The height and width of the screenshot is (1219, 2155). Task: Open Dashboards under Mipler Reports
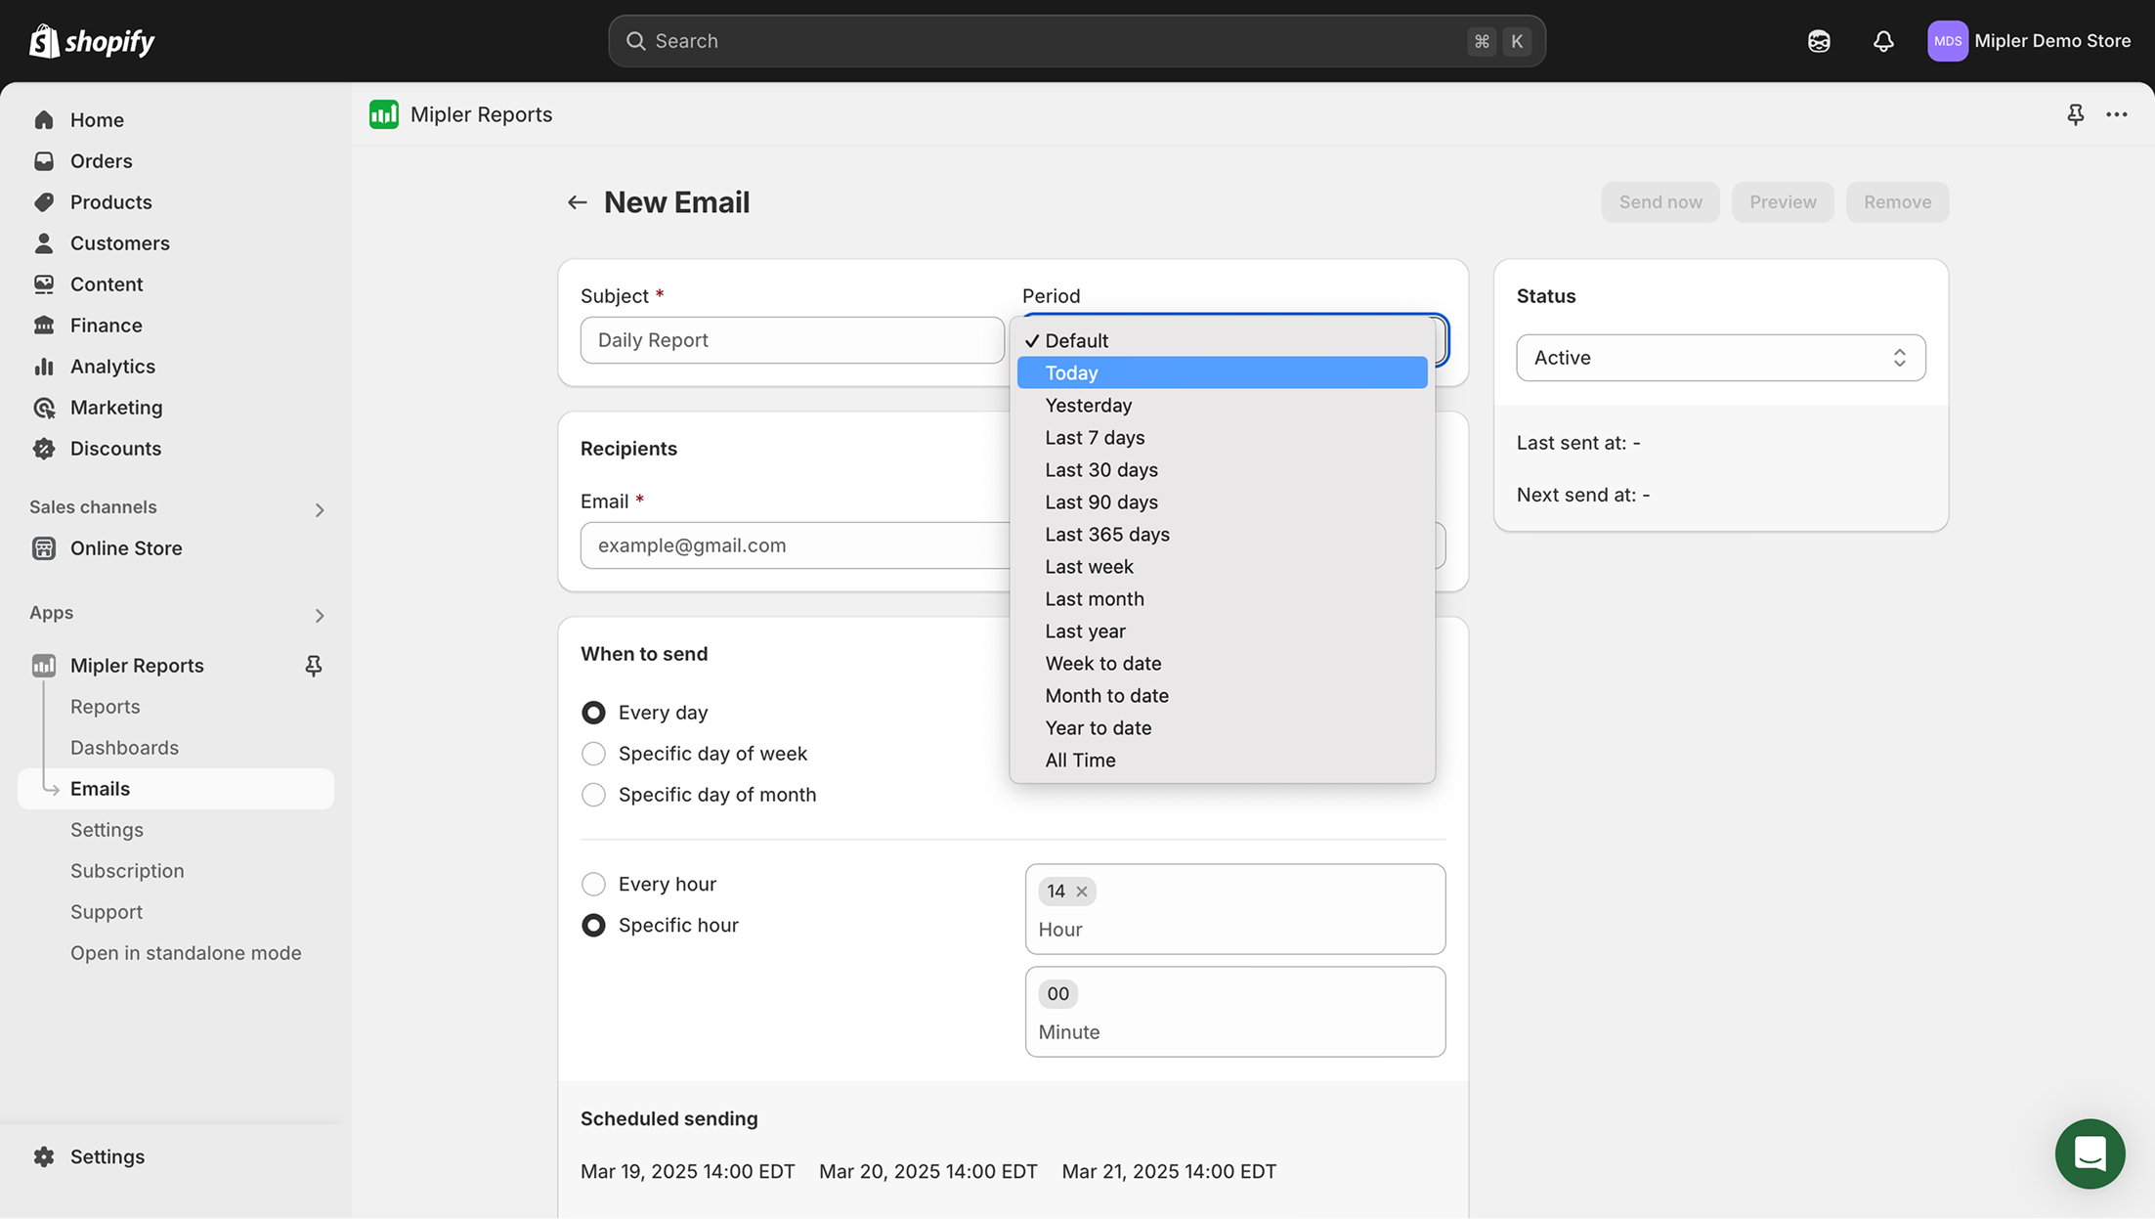pyautogui.click(x=124, y=748)
